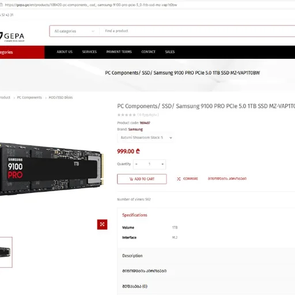Viewport: 295px width, 295px height.
Task: Click the Add to Cart button
Action: 142,179
